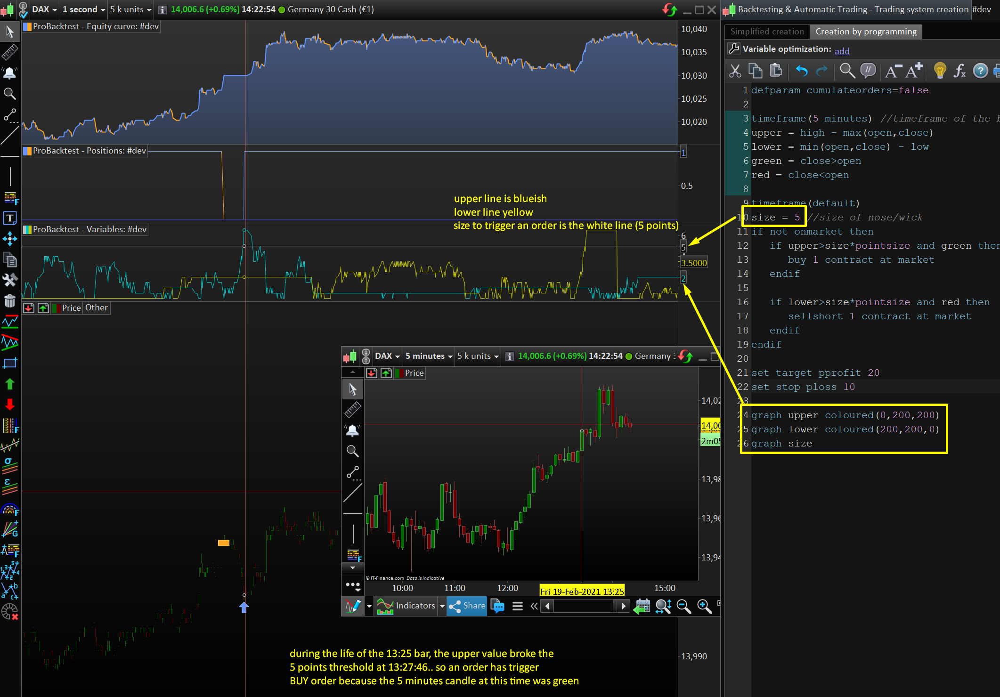Viewport: 1000px width, 697px height.
Task: Toggle drawing mode pencil on 5 minutes chart
Action: click(353, 606)
